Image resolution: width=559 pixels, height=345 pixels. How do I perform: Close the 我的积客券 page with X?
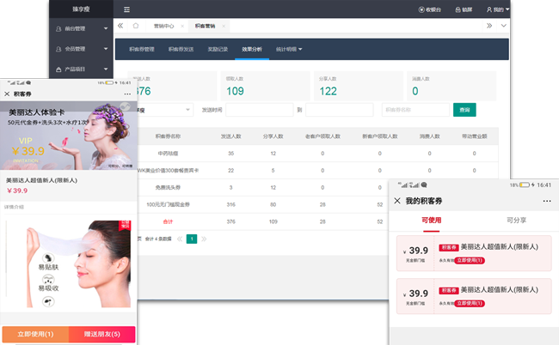[x=396, y=201]
